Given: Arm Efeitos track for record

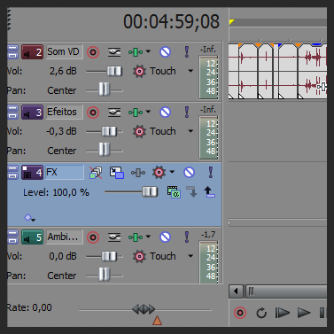Looking at the screenshot, I should (93, 113).
